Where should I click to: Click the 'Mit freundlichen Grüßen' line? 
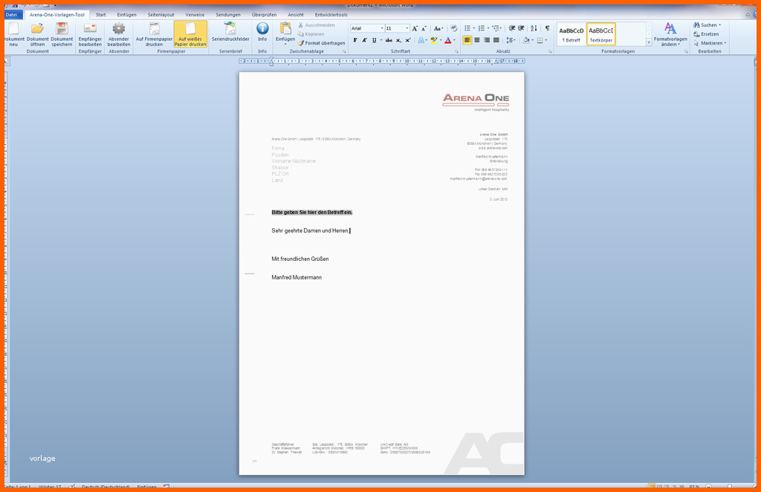point(300,259)
